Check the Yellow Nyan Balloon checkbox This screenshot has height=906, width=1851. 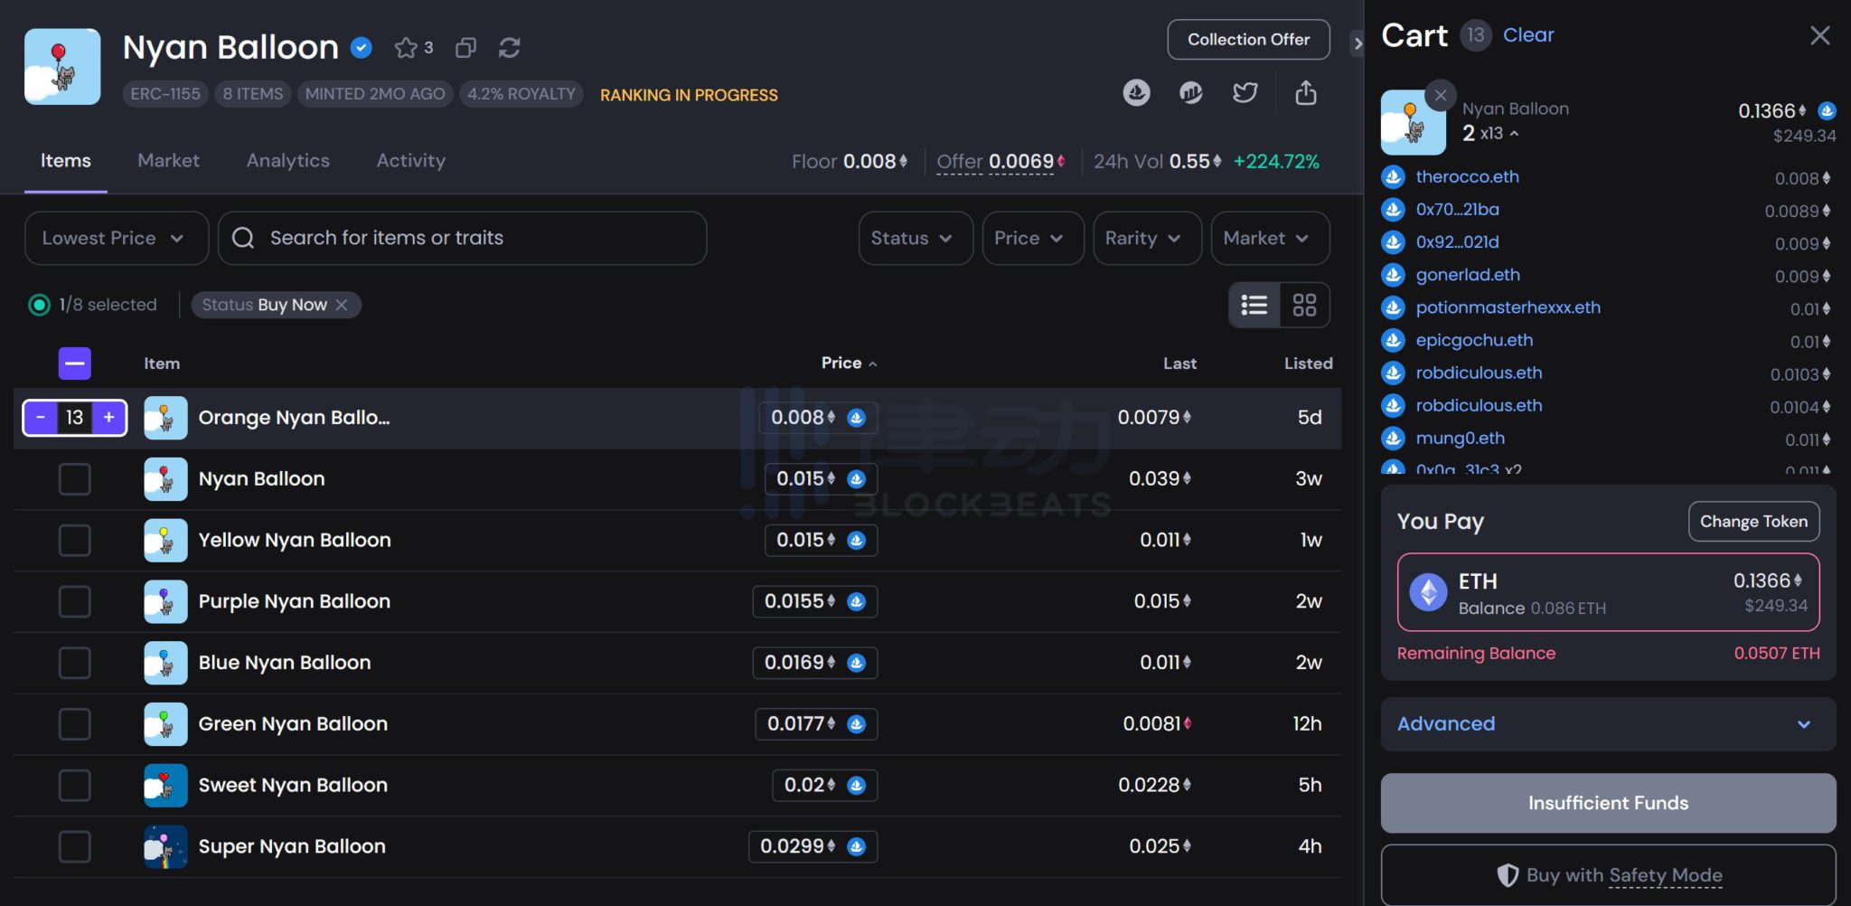[x=75, y=540]
